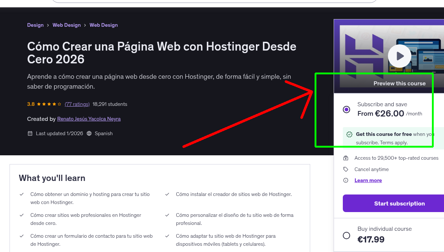
Task: Click the chevron after the Design breadcrumb
Action: point(48,25)
